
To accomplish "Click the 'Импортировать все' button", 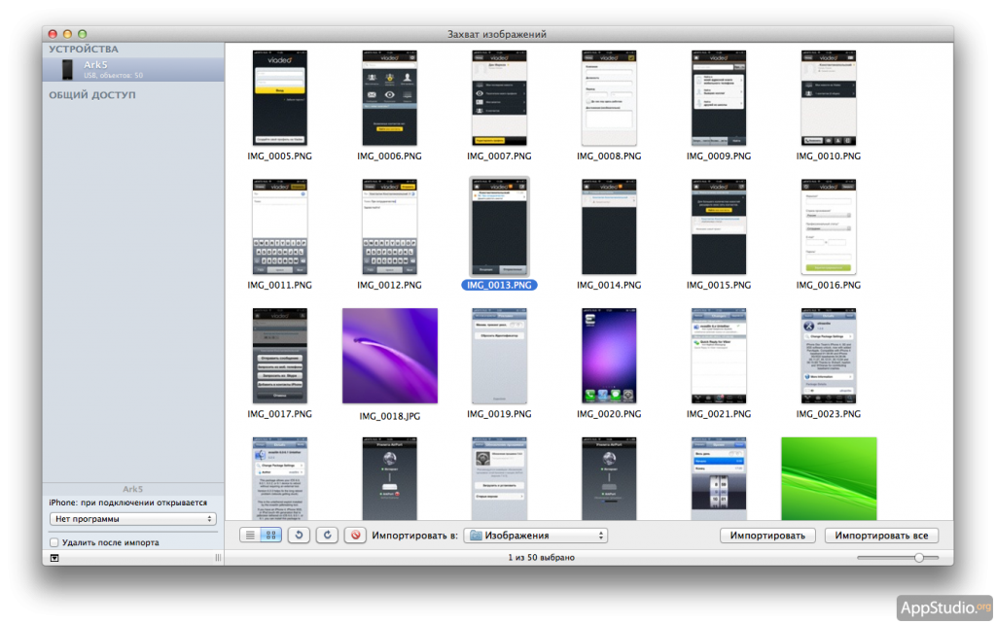I will (x=881, y=536).
